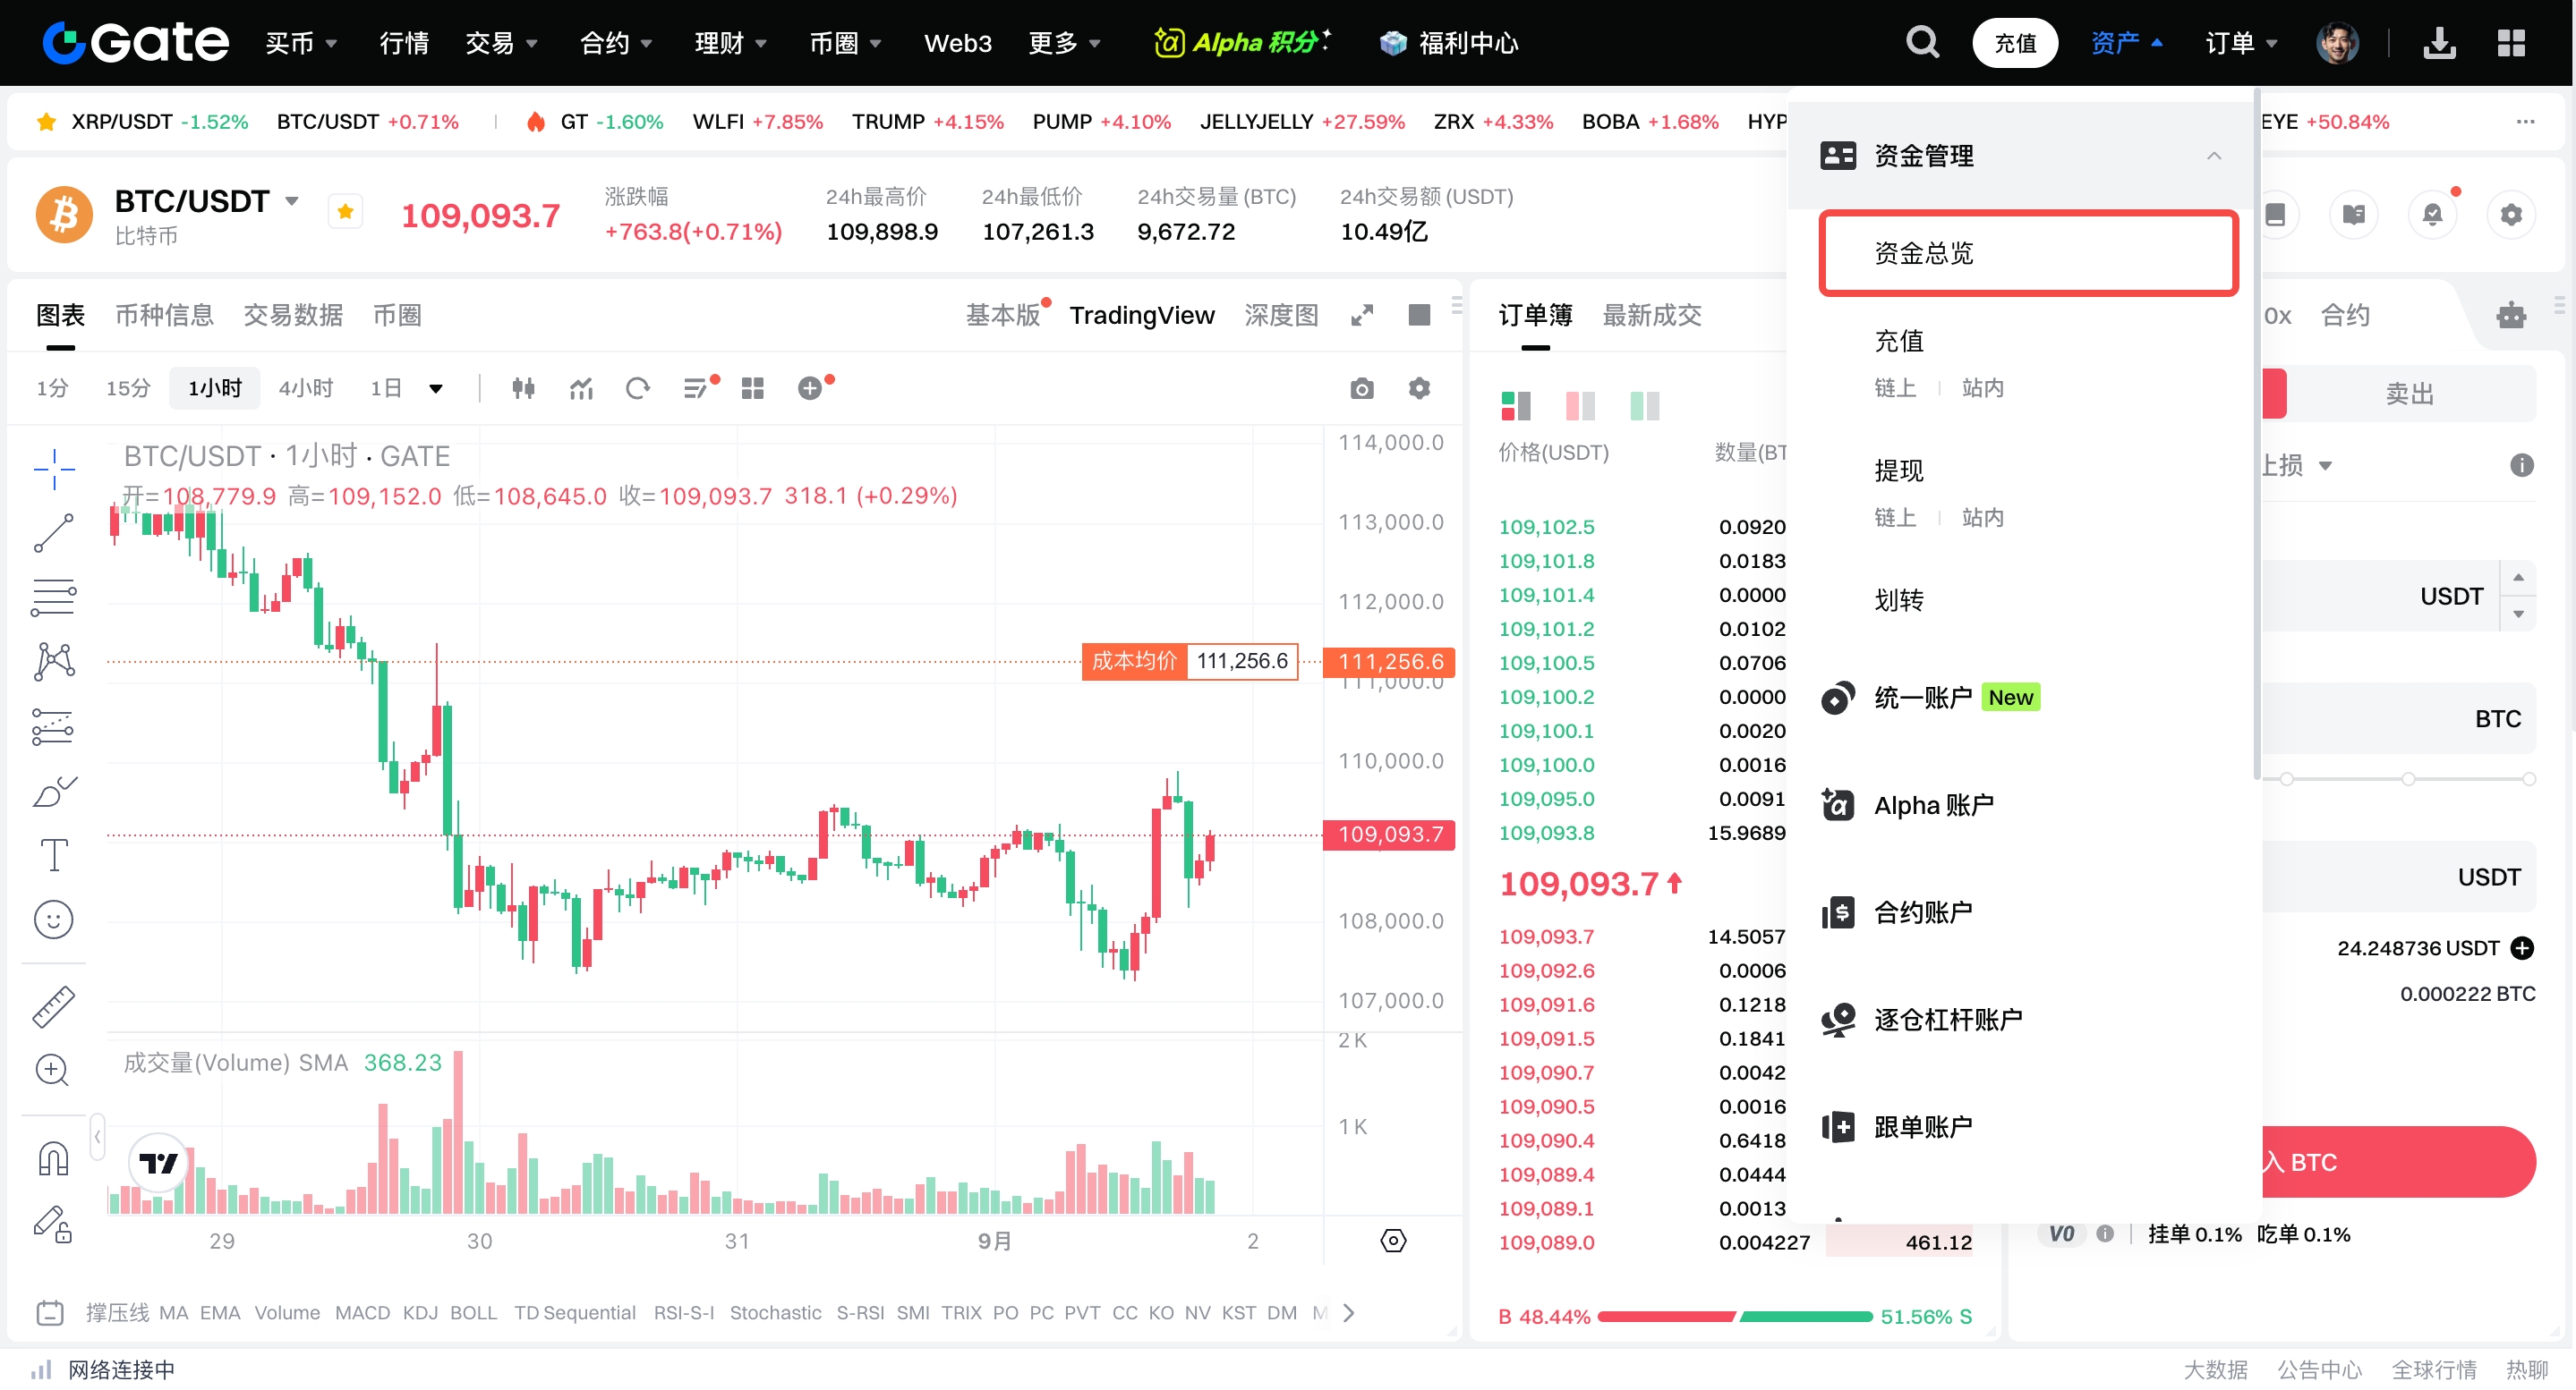Select the trend line drawing tool

pos(54,534)
